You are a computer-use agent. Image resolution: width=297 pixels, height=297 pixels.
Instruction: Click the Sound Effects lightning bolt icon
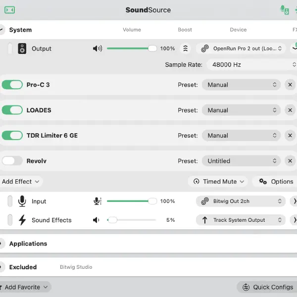point(22,220)
